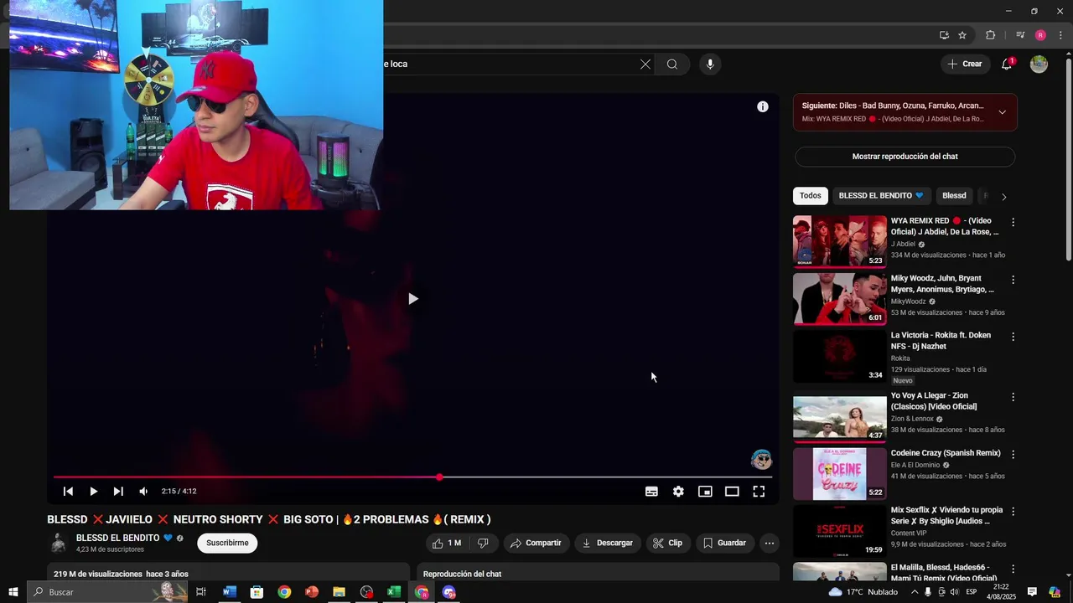Screen dimensions: 1073x603
Task: Open La Victoria - Rokita video title
Action: (941, 341)
